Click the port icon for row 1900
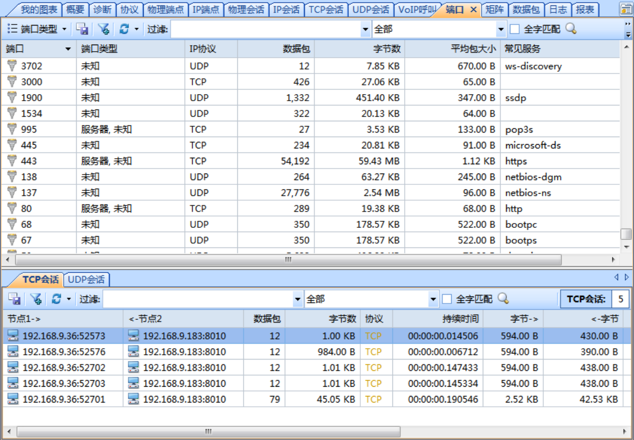The image size is (634, 440). pyautogui.click(x=12, y=97)
